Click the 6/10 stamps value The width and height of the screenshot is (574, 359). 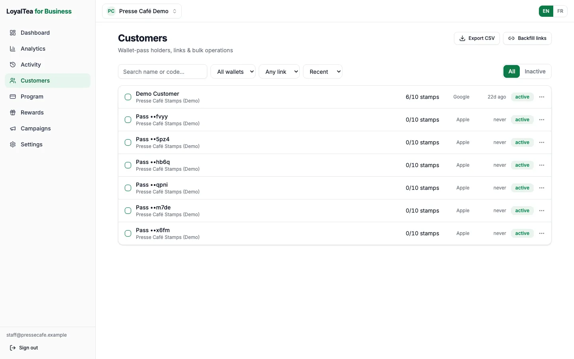423,97
